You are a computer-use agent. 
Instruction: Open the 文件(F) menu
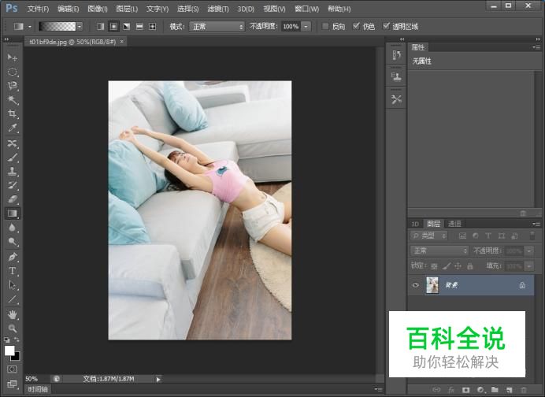38,9
